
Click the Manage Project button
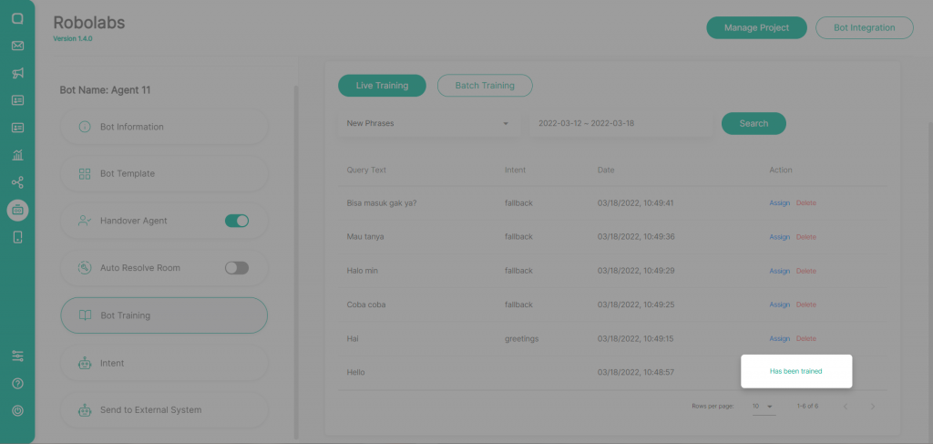click(x=756, y=28)
